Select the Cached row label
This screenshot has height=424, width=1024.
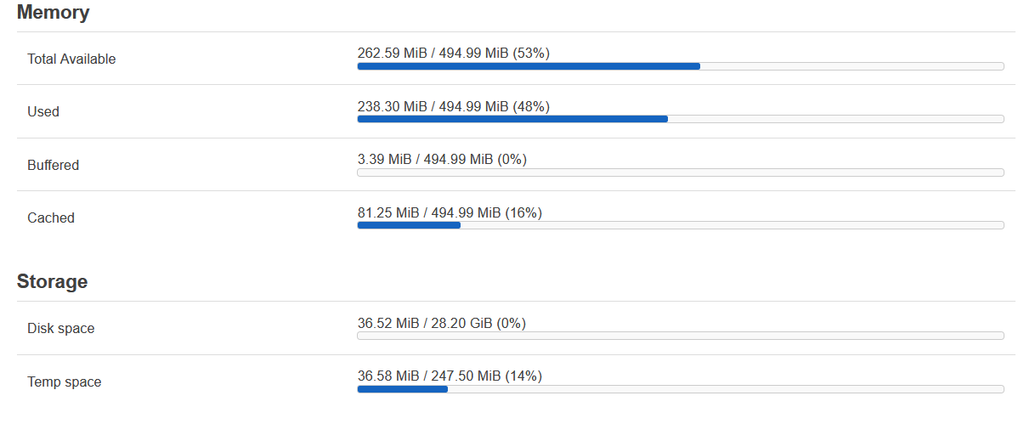pyautogui.click(x=51, y=218)
